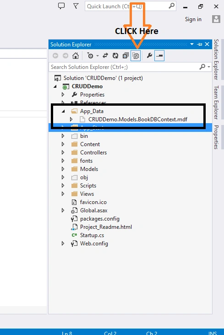
Task: Close the Solution Explorer panel
Action: 207,44
